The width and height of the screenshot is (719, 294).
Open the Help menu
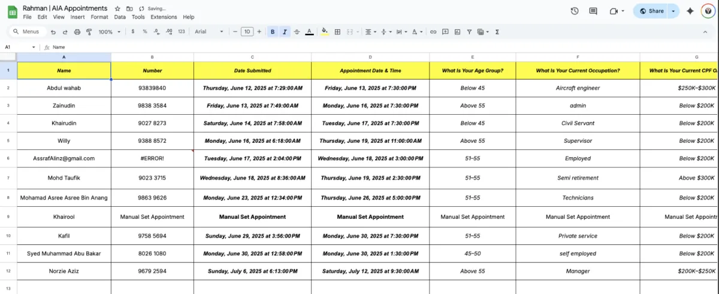pyautogui.click(x=188, y=17)
